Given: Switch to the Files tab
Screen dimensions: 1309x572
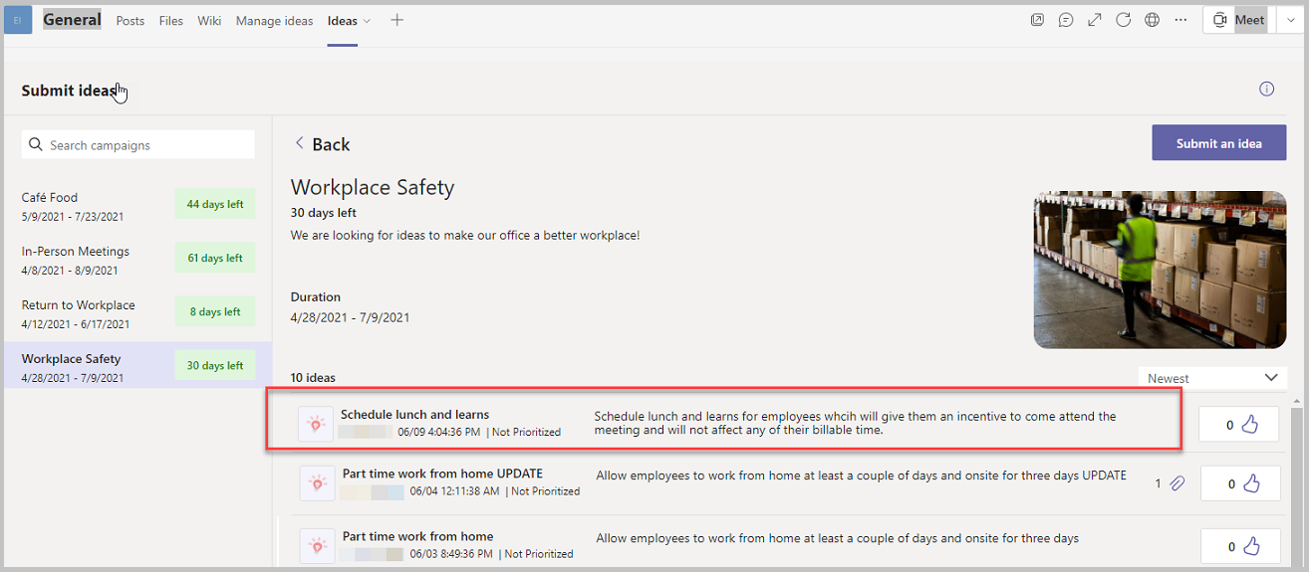Looking at the screenshot, I should tap(171, 21).
